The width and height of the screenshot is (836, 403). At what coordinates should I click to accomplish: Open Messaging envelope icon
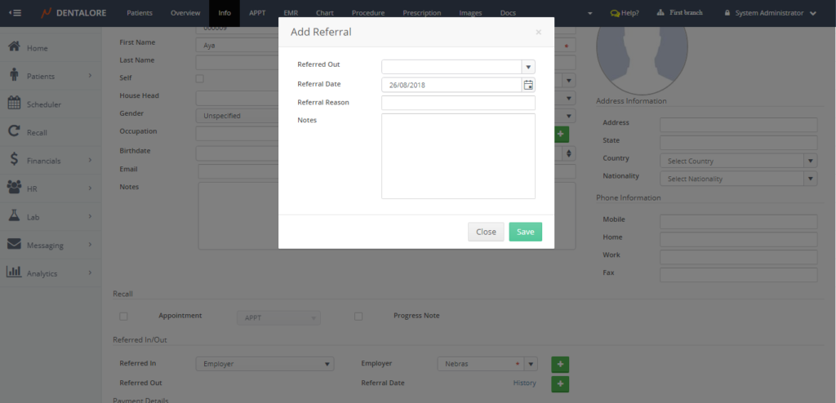[14, 244]
